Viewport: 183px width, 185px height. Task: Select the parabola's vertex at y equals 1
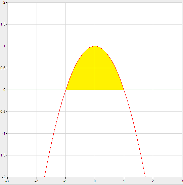(95, 46)
